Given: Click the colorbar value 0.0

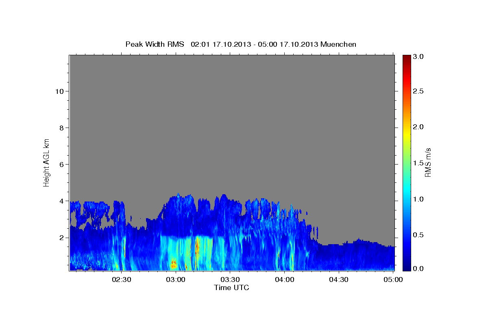Looking at the screenshot, I should (418, 269).
